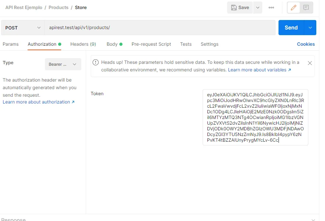
Task: Open the Cookies manager
Action: coord(305,44)
